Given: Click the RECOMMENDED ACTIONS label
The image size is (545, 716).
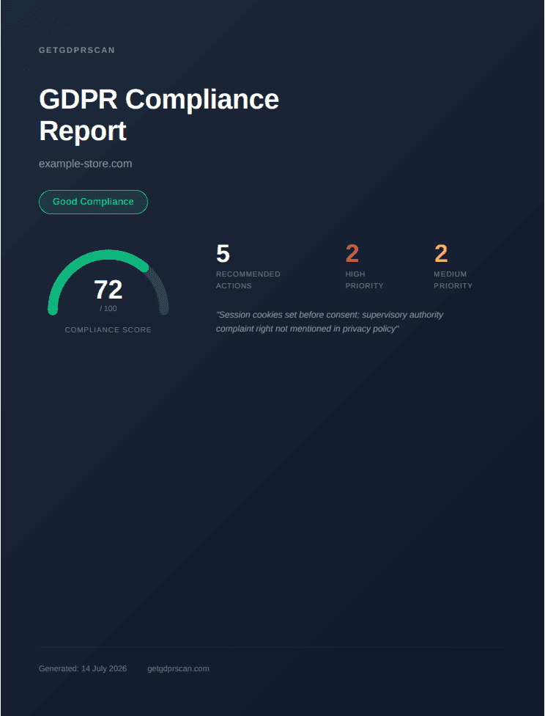Looking at the screenshot, I should pyautogui.click(x=248, y=280).
